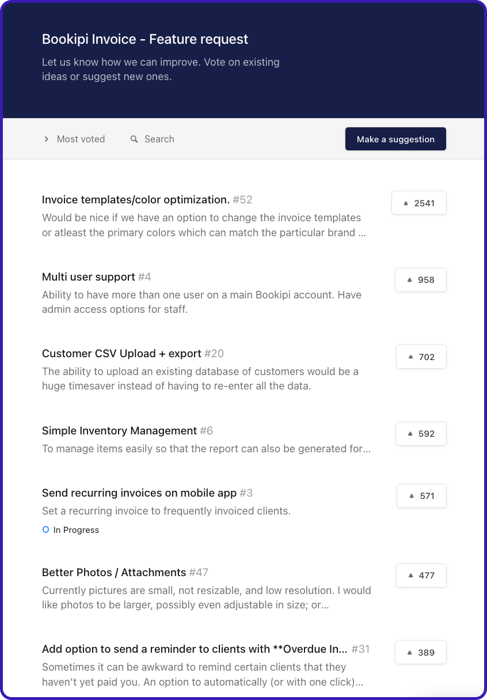The image size is (487, 700).
Task: Upvote Multi user support with 958 votes
Action: coord(420,280)
